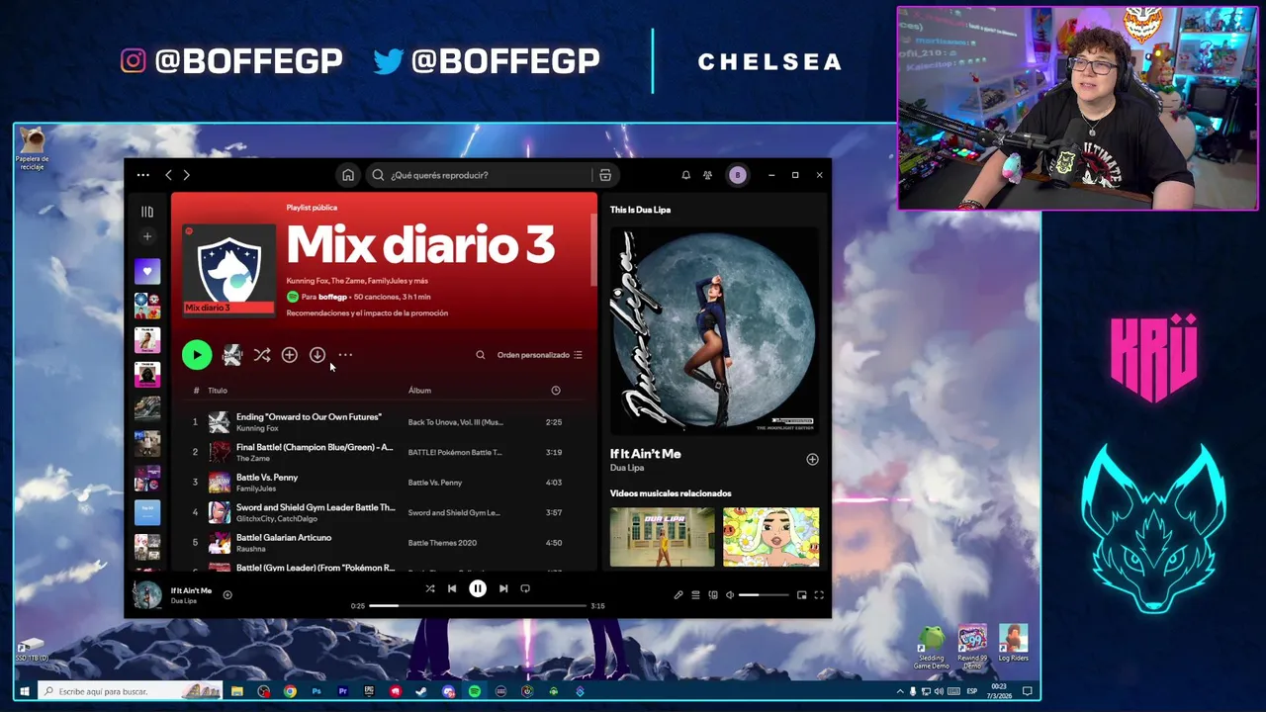The height and width of the screenshot is (712, 1266).
Task: Open Liked Songs in sidebar
Action: tap(147, 272)
